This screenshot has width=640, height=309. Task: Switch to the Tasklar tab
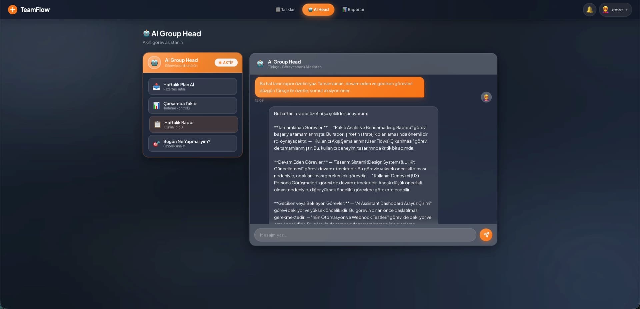285,10
